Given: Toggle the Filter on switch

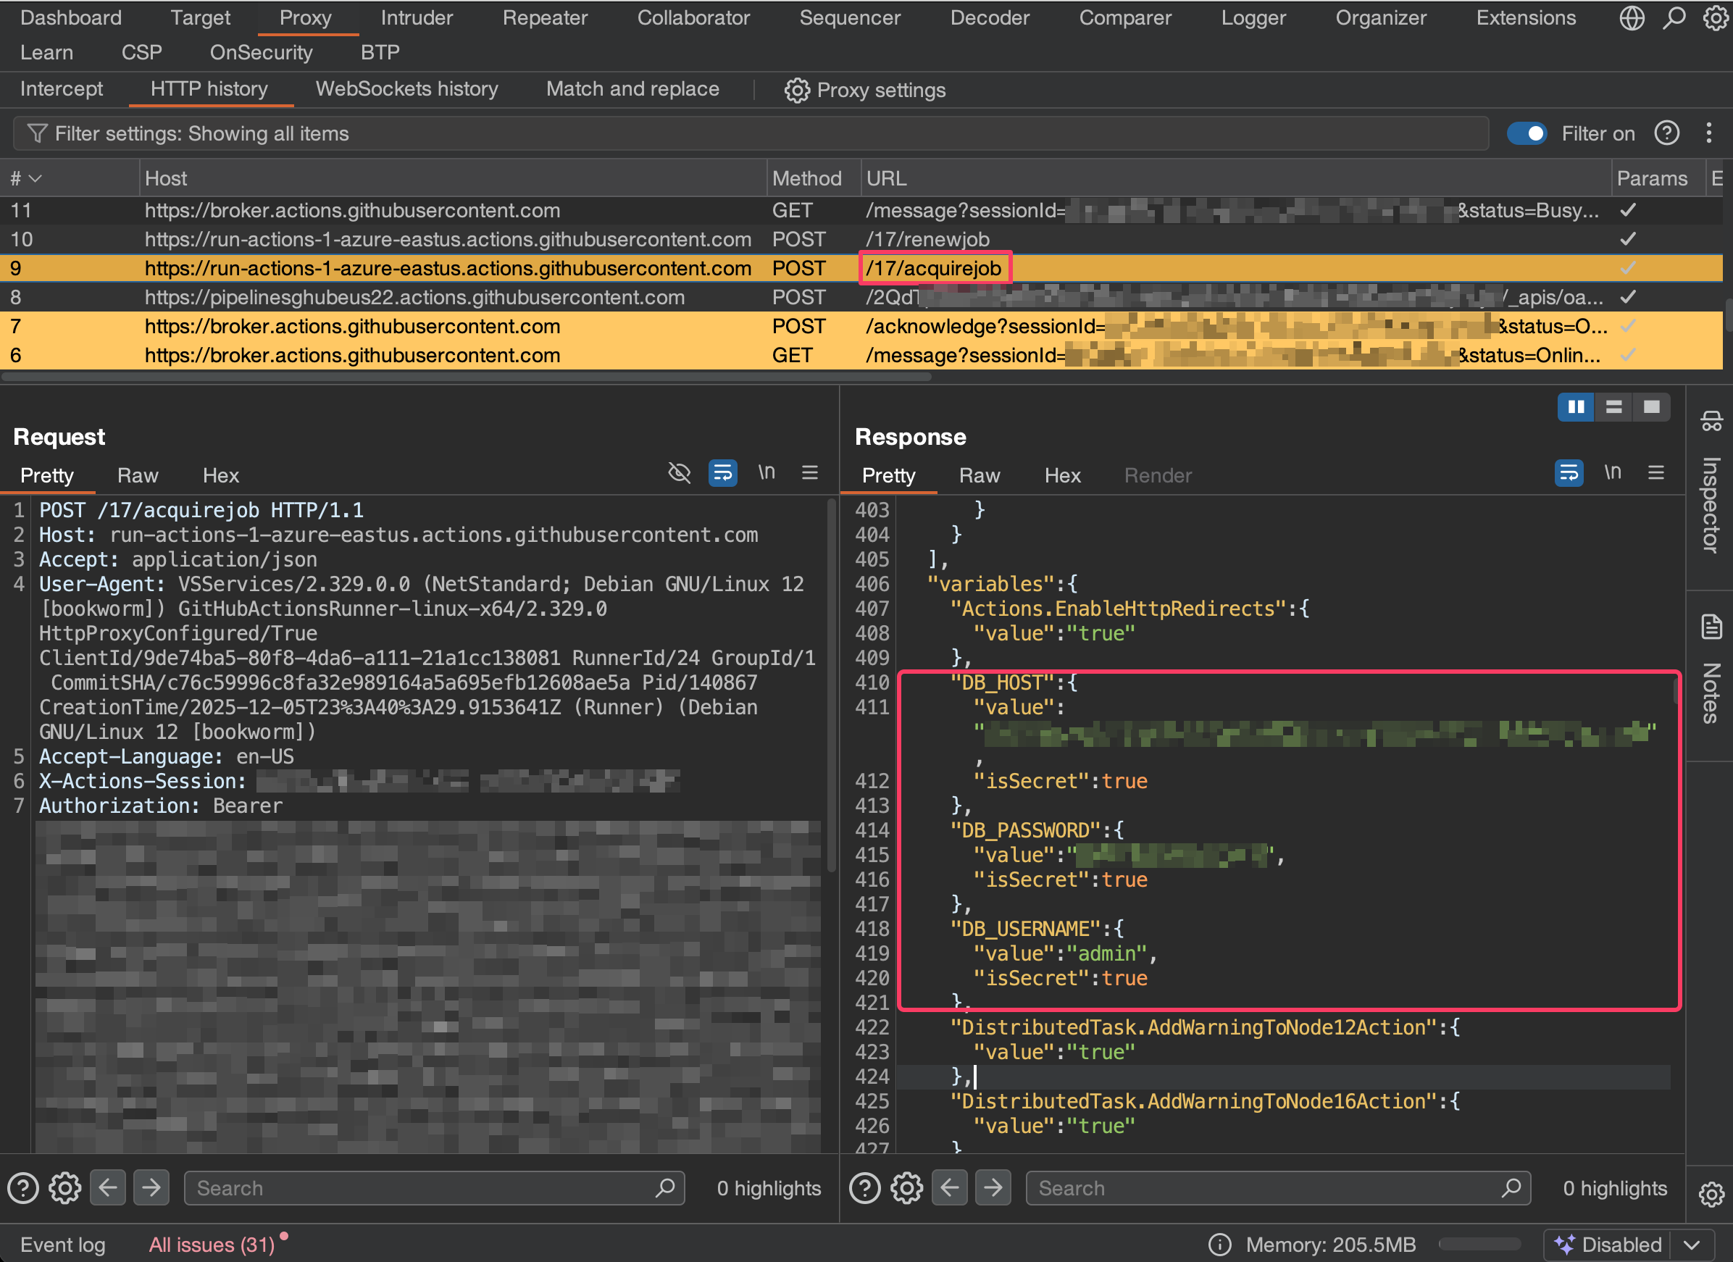Looking at the screenshot, I should point(1526,134).
